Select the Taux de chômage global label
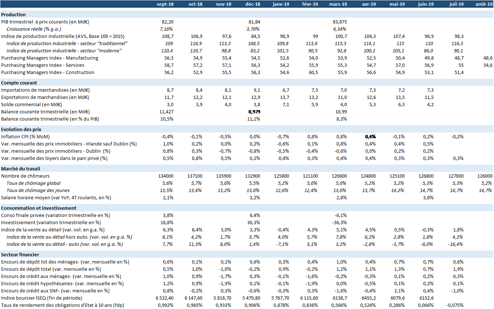 [x=34, y=183]
